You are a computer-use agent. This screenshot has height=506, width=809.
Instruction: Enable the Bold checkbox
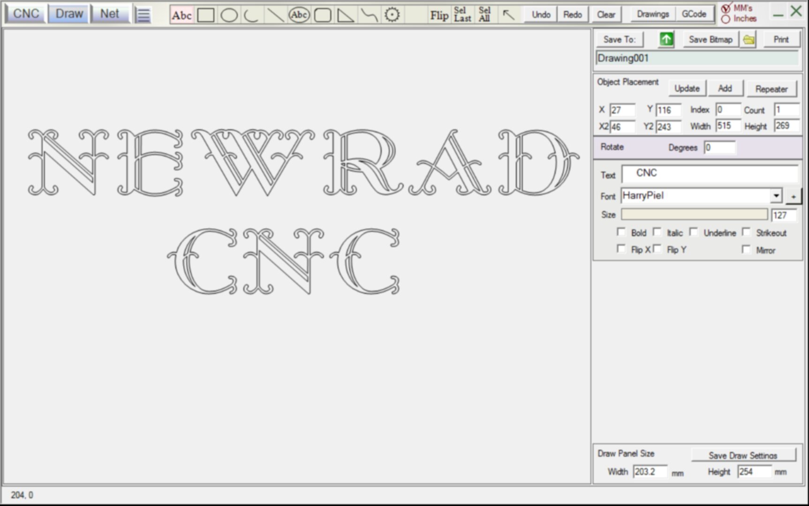click(x=621, y=232)
